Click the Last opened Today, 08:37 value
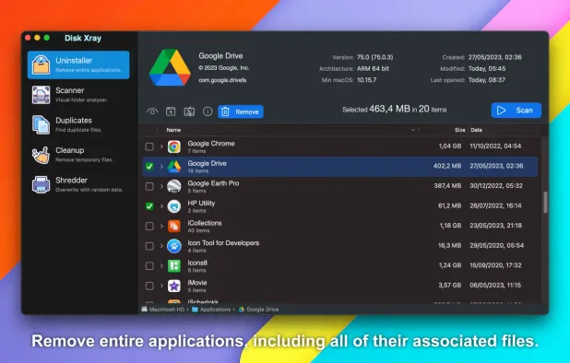570x363 pixels. pos(487,80)
